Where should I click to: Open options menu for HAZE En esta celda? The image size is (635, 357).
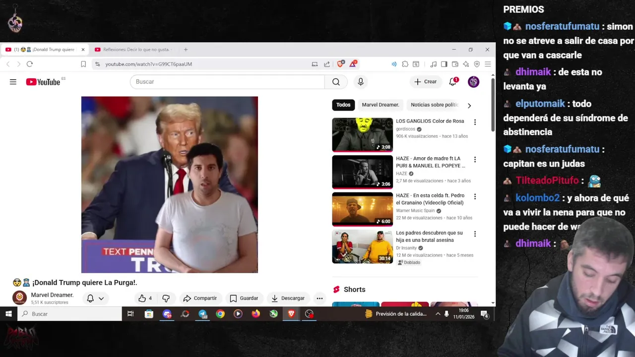[475, 197]
